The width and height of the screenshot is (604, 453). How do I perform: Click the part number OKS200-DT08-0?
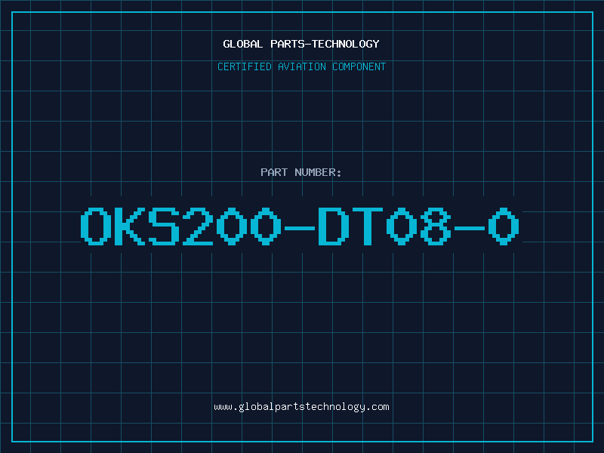300,226
